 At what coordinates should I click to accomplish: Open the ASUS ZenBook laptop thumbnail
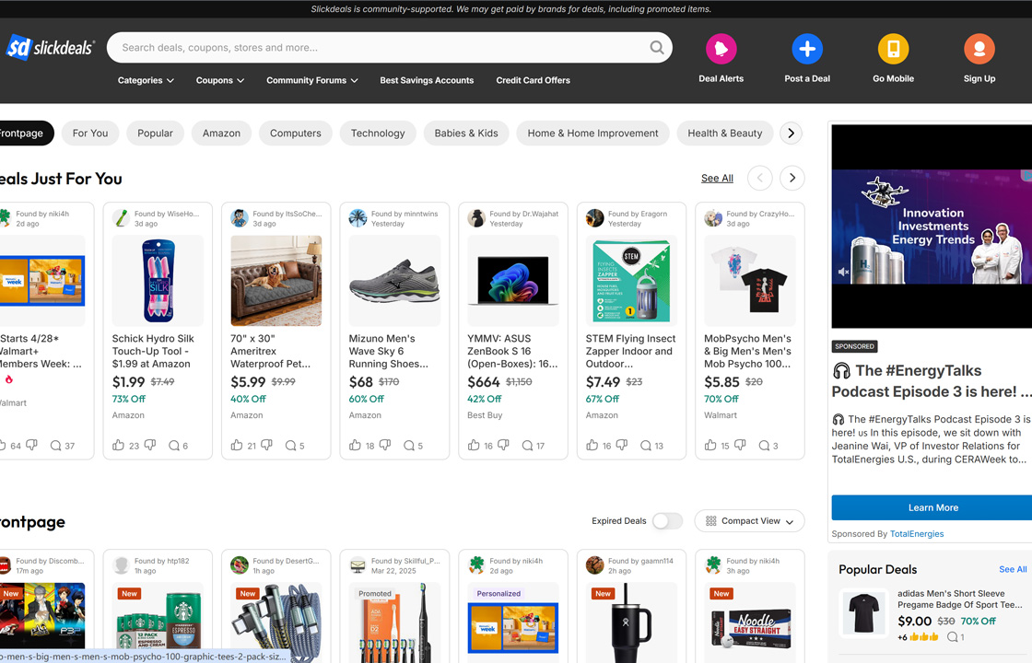click(x=513, y=281)
